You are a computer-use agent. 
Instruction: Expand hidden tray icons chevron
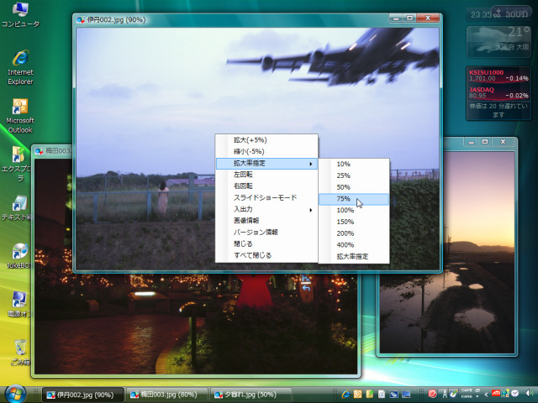pyautogui.click(x=486, y=395)
